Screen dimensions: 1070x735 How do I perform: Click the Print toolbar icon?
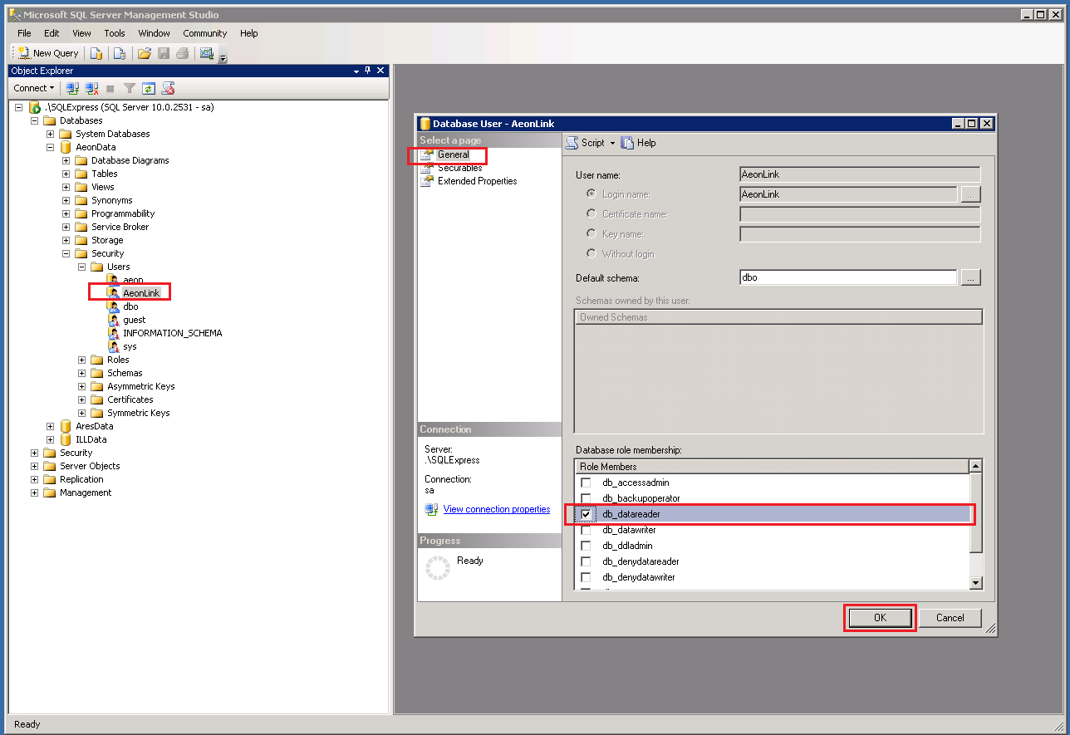[x=182, y=52]
